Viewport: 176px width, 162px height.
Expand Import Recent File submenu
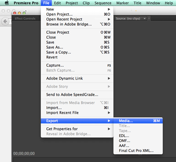click(x=77, y=113)
